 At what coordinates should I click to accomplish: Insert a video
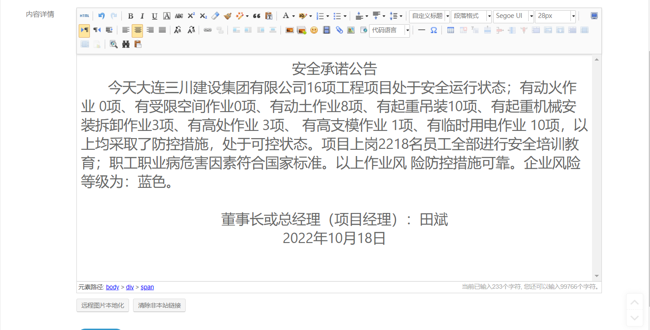click(327, 30)
